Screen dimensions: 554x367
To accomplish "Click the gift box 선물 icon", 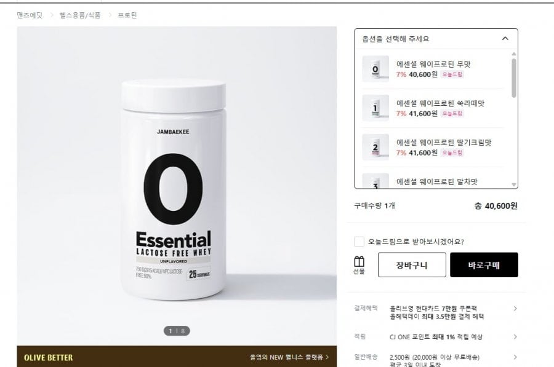I will tap(359, 265).
